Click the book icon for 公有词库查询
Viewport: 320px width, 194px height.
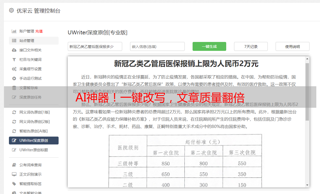tap(14, 165)
